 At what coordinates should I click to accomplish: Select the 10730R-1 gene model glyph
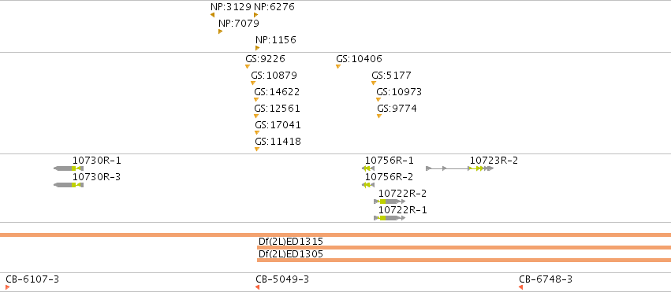click(x=69, y=168)
